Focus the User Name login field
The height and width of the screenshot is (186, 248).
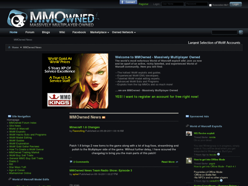pyautogui.click(x=173, y=4)
